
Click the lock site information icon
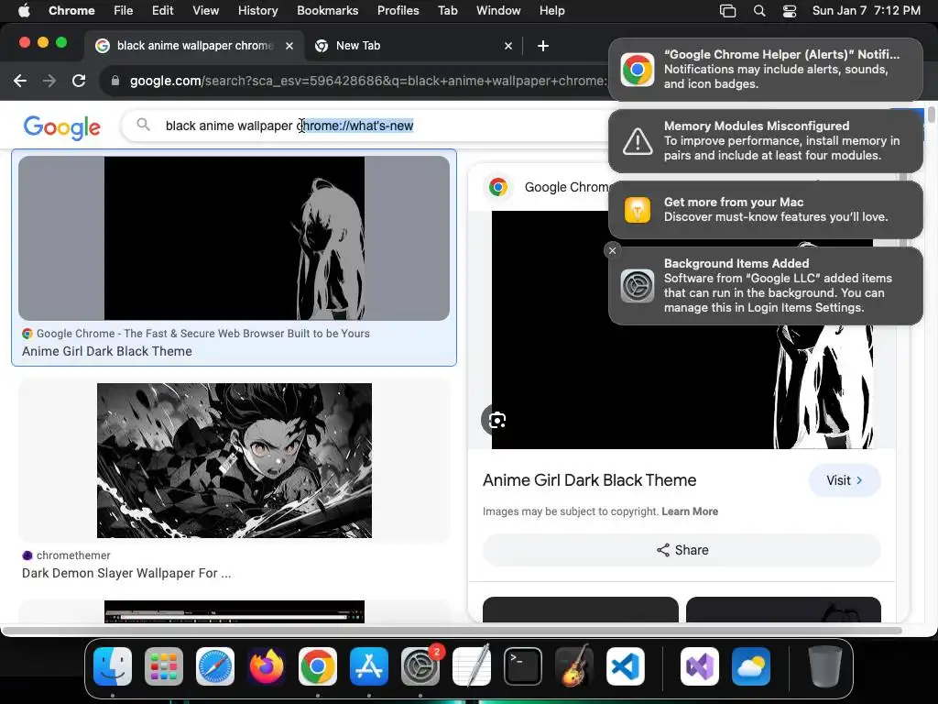(x=115, y=81)
